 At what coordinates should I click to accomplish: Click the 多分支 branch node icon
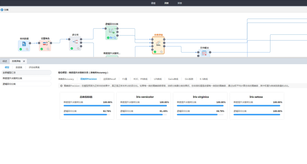click(x=75, y=43)
